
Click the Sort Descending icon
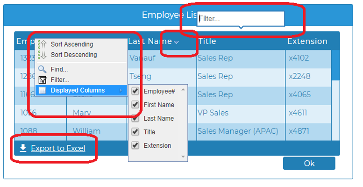coord(42,55)
